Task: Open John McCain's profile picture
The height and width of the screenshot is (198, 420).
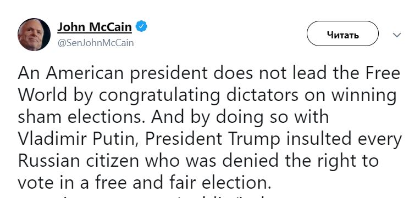Action: (x=34, y=35)
